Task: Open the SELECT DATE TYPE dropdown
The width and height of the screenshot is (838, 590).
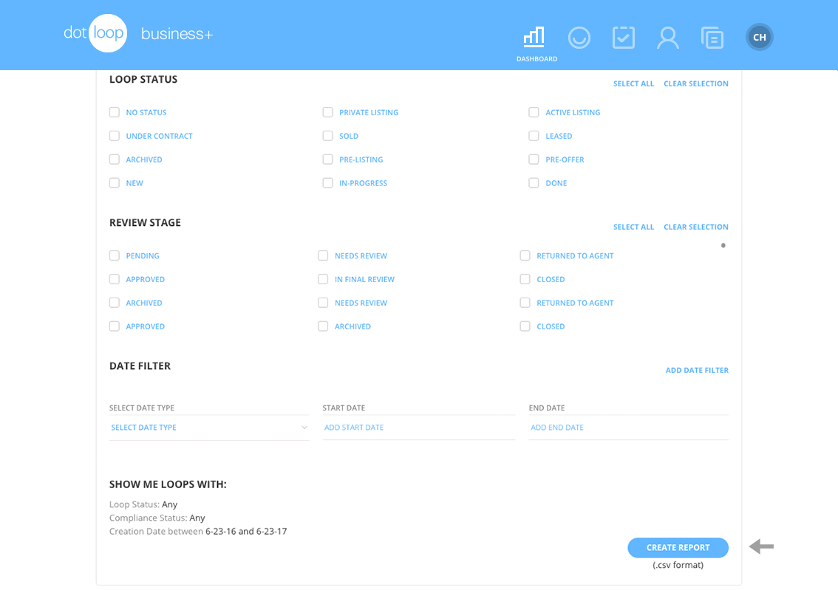Action: [x=209, y=427]
